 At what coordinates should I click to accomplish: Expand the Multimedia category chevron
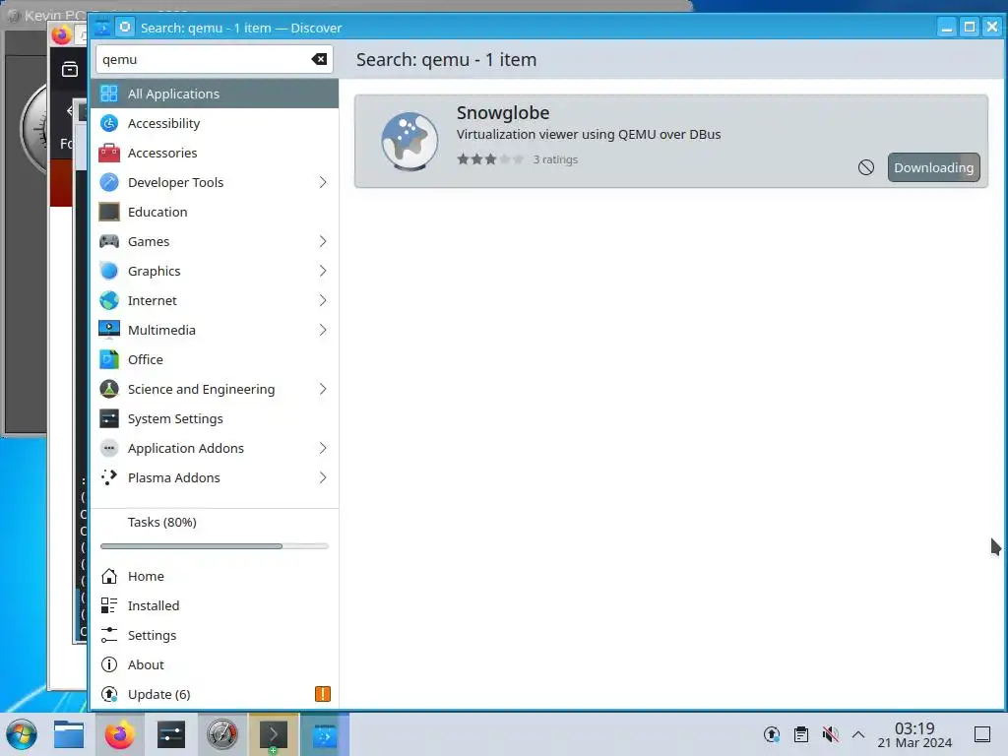pyautogui.click(x=323, y=331)
